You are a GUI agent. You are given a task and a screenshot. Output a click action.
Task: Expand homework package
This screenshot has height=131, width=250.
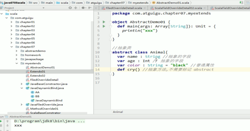[x=17, y=55]
